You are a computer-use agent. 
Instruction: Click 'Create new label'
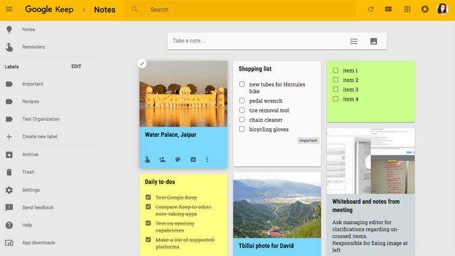click(x=40, y=137)
